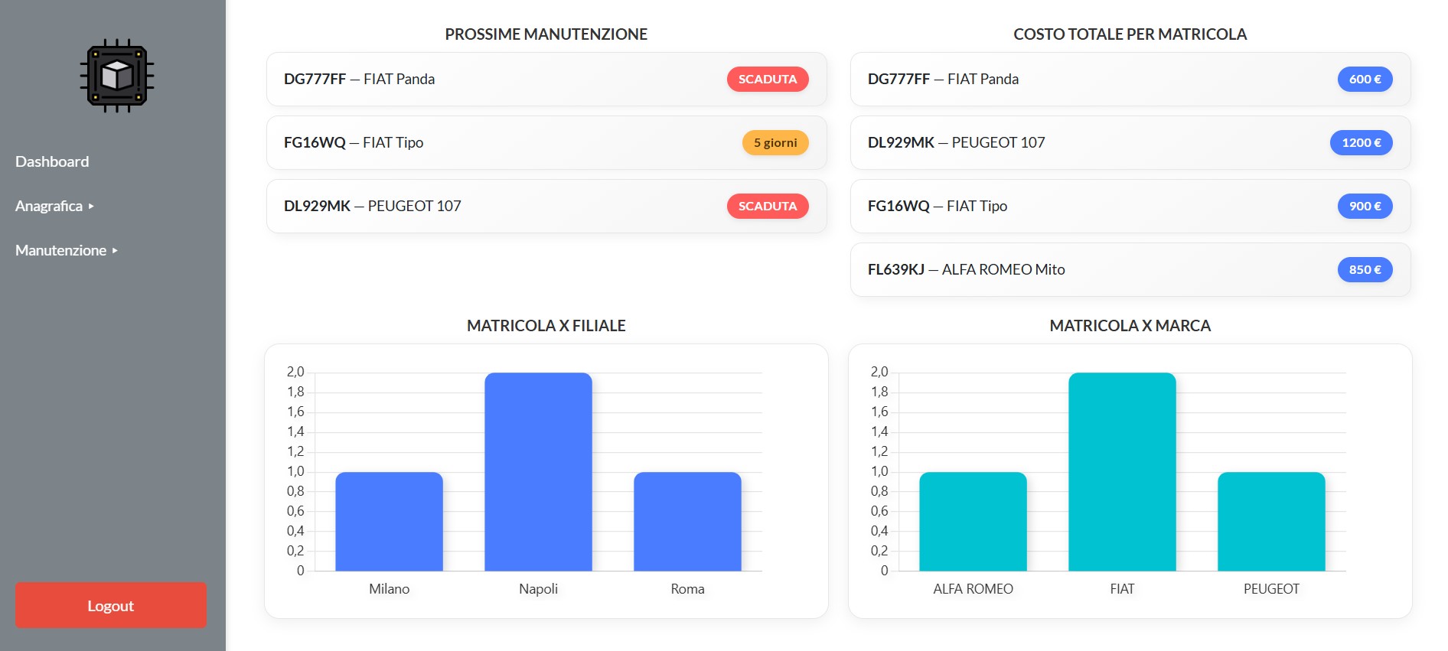The height and width of the screenshot is (651, 1448).
Task: Click SCADUTA badge for DG777FF FIAT Panda
Action: 767,79
